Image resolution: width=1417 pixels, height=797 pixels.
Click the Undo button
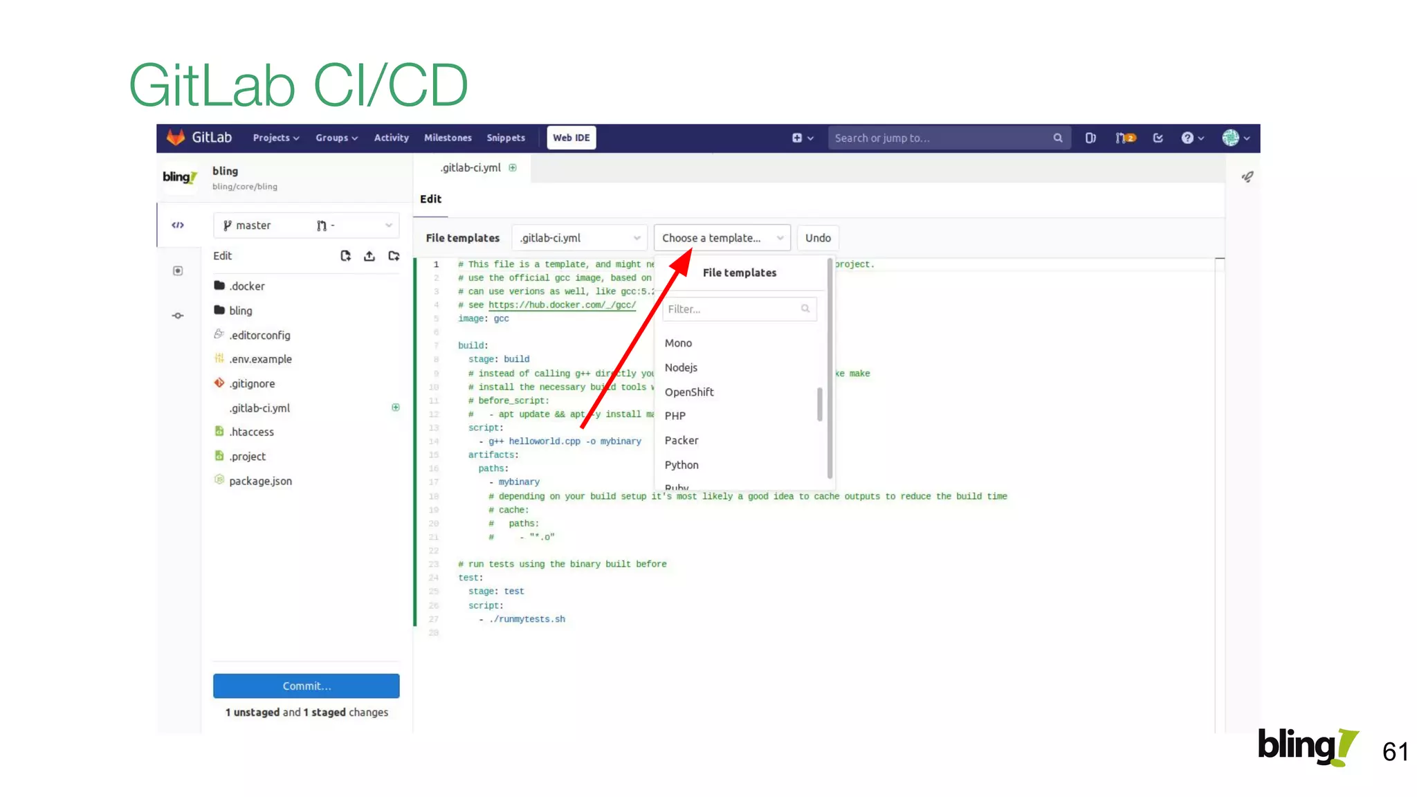[818, 238]
